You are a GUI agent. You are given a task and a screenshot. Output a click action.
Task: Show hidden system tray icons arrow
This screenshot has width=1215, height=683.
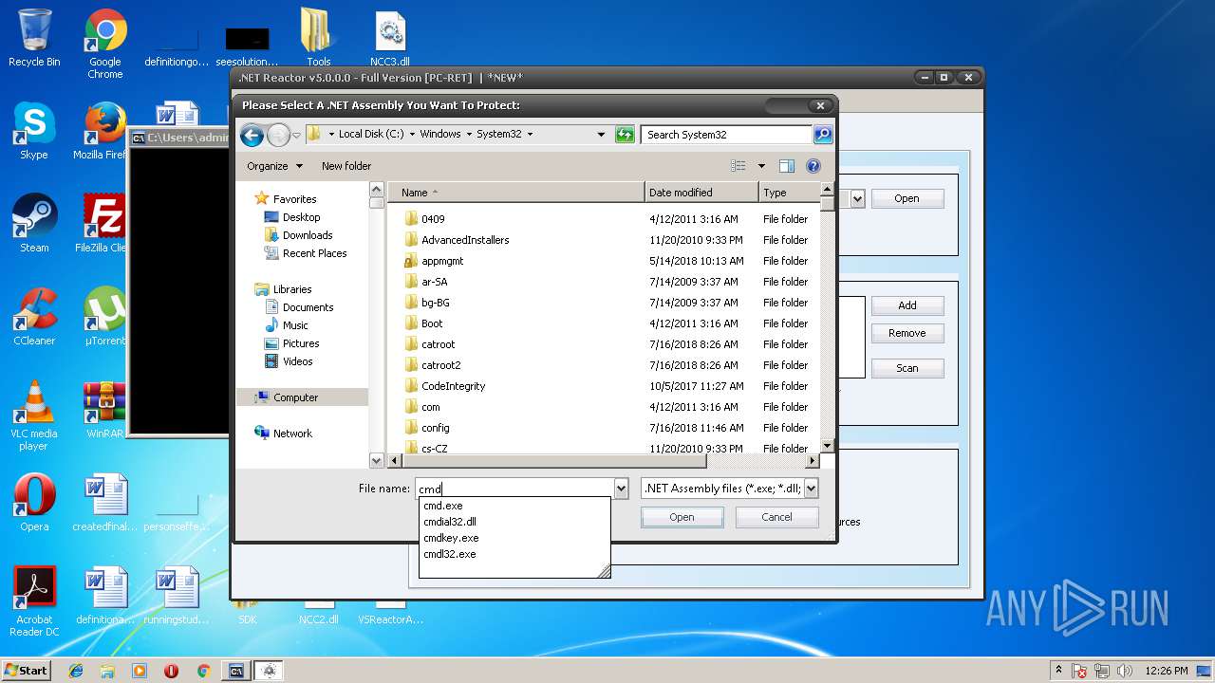tap(1058, 671)
